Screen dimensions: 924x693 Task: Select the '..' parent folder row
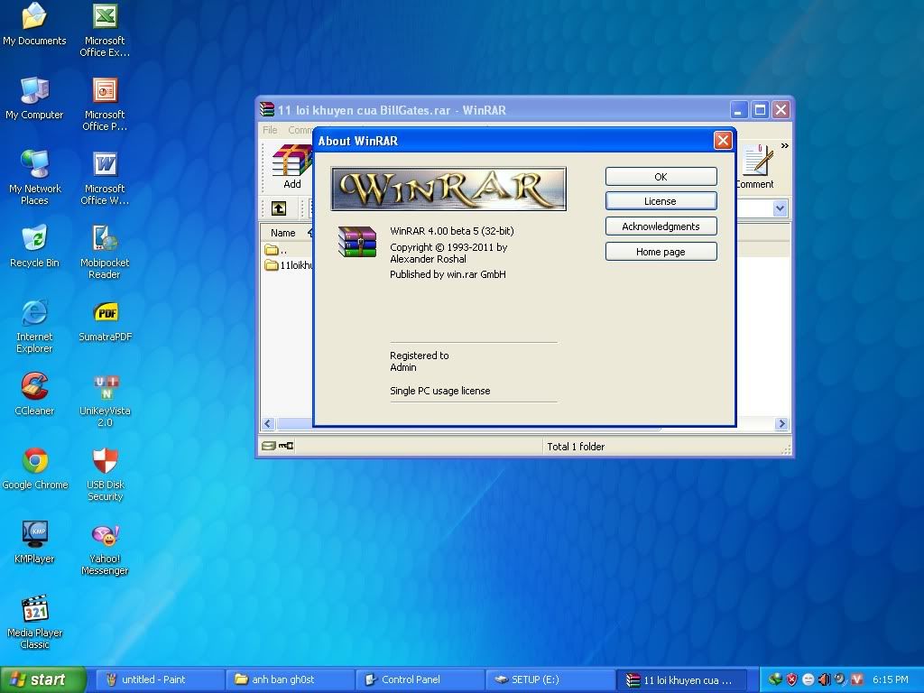coord(288,250)
